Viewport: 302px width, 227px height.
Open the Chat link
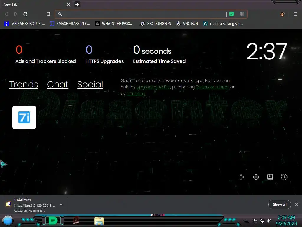(x=58, y=84)
